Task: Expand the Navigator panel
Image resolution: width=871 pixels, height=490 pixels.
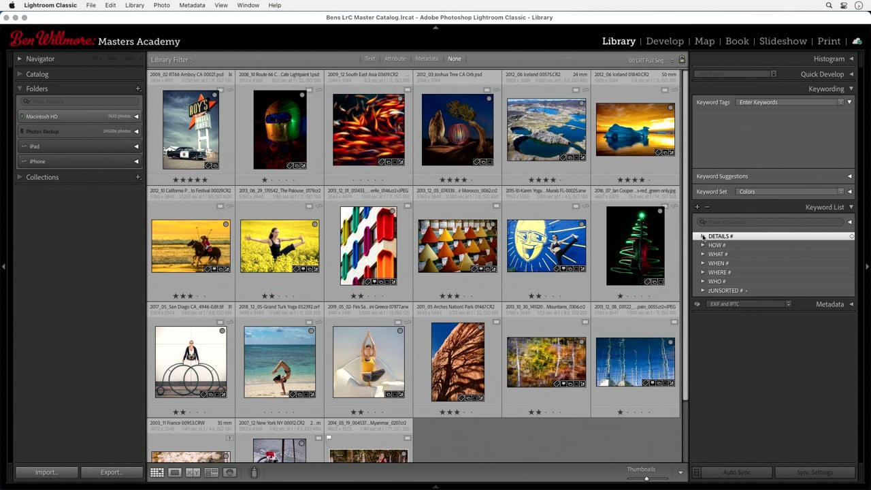Action: coord(19,59)
